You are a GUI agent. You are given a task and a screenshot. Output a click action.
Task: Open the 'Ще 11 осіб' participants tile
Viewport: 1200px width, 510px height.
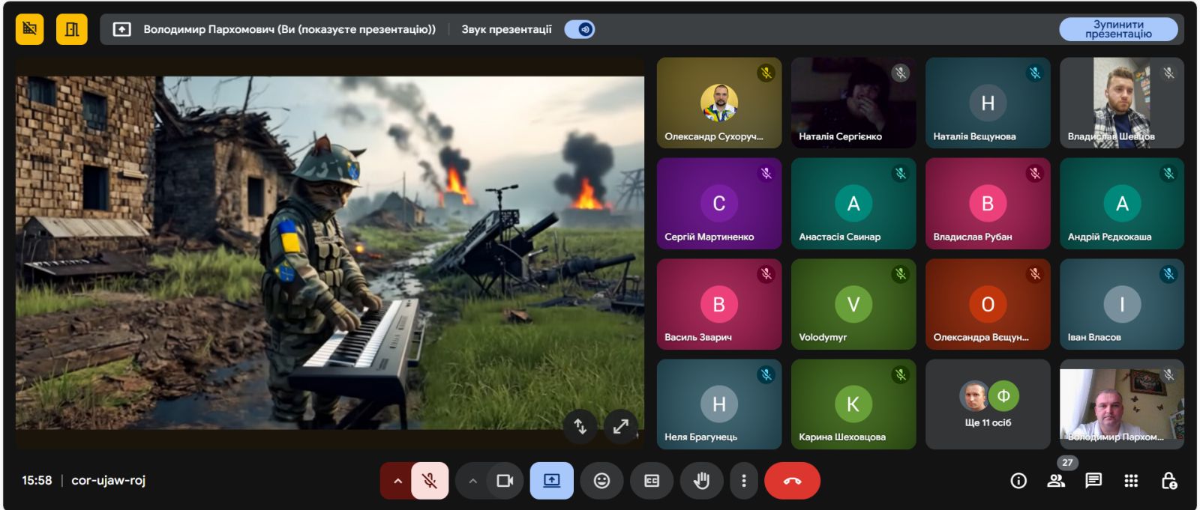pos(988,404)
